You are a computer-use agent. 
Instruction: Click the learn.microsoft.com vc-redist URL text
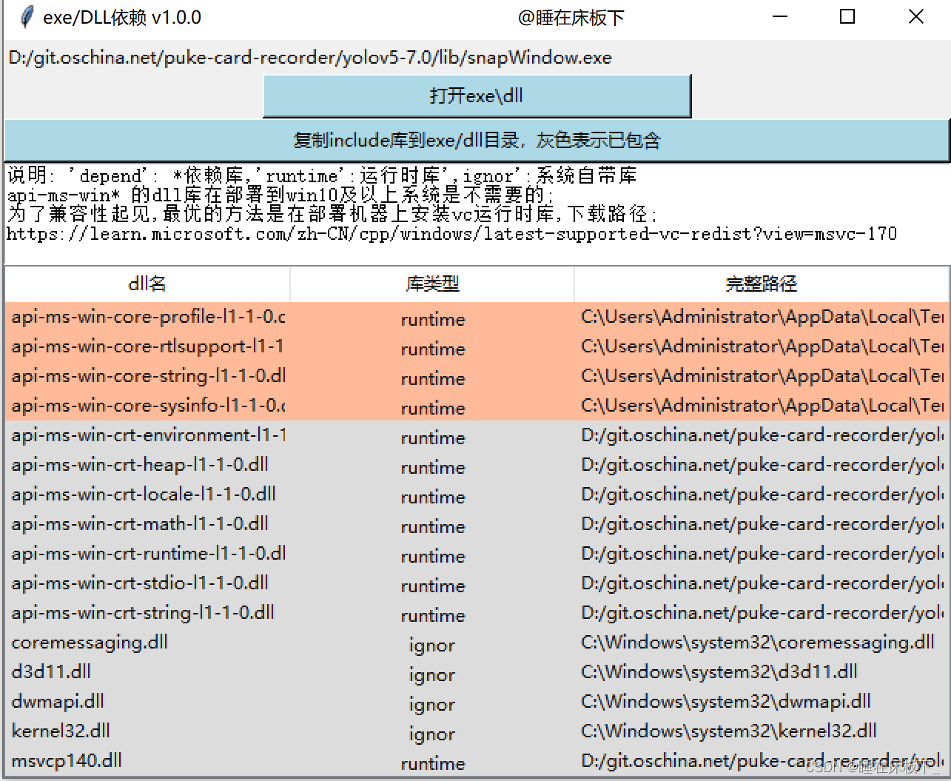click(451, 234)
